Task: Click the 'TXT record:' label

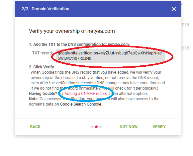Action: [43, 53]
